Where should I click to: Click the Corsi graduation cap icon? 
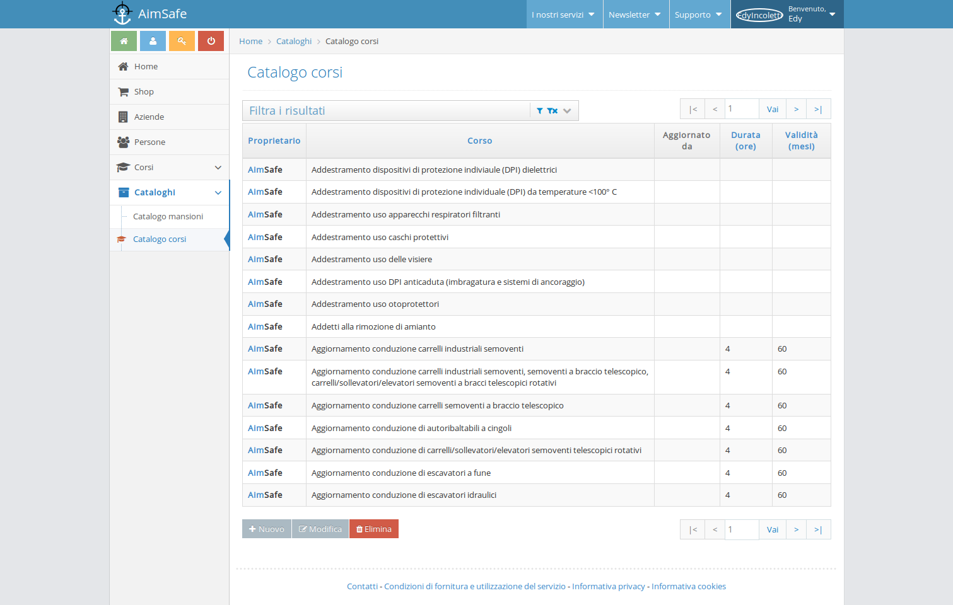tap(123, 168)
